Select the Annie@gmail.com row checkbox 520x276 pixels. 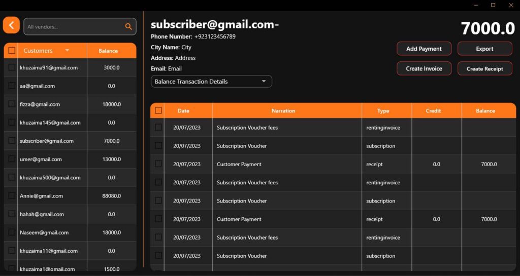pyautogui.click(x=12, y=195)
